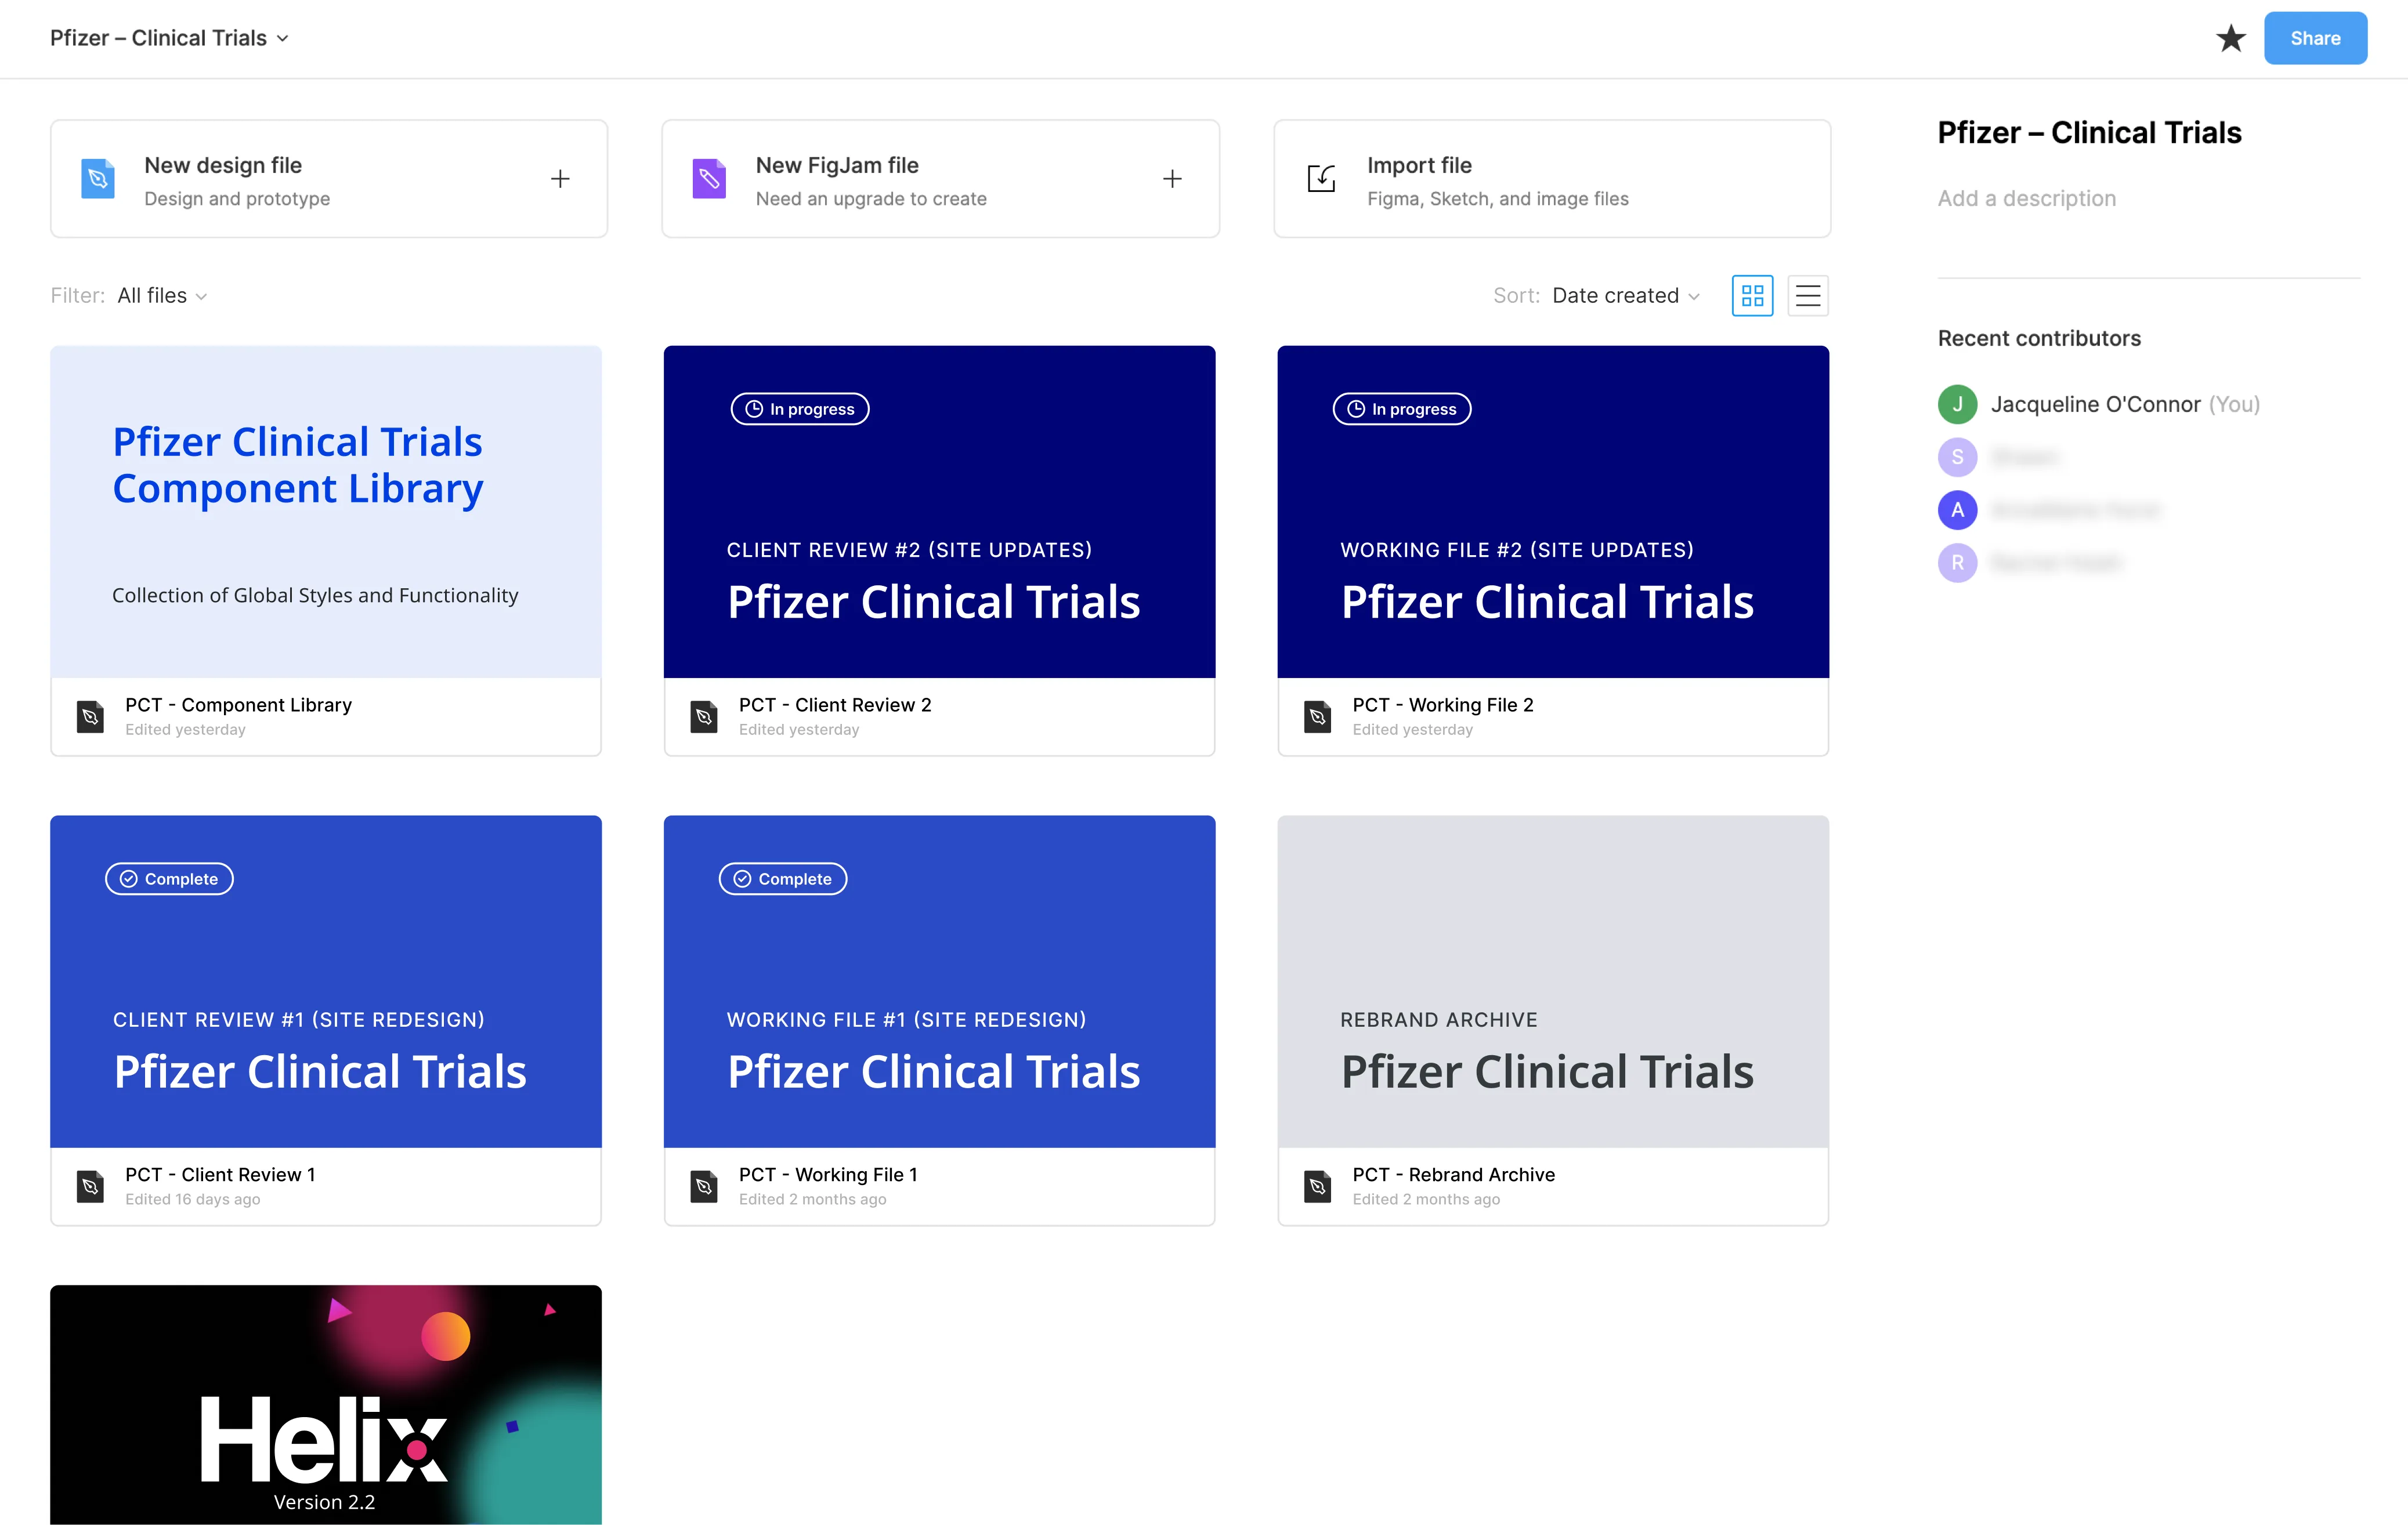Click the Import file icon
Image resolution: width=2408 pixels, height=1525 pixels.
click(x=1321, y=179)
